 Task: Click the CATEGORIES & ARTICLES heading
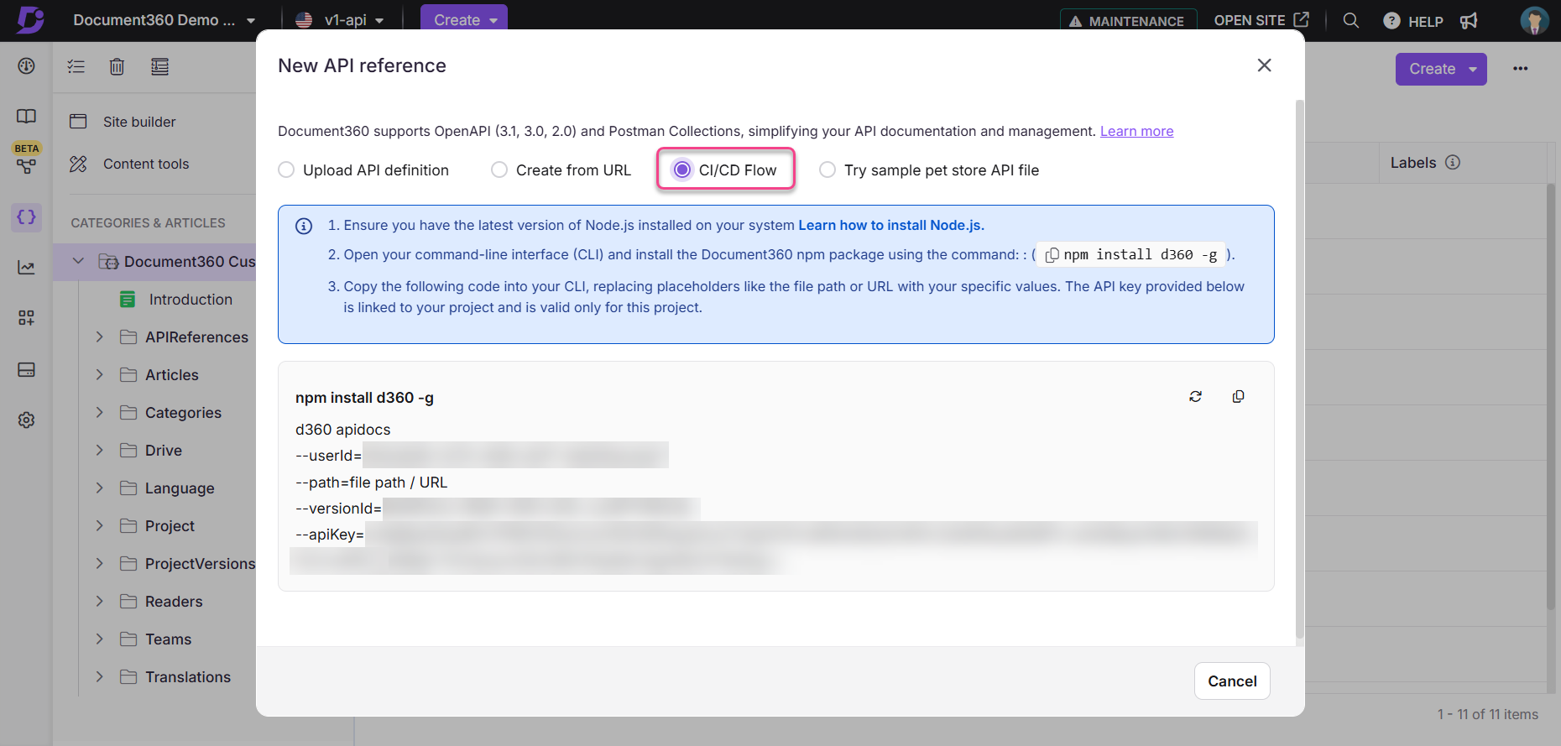click(148, 222)
